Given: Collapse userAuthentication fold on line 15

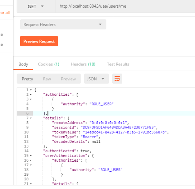Looking at the screenshot, I should [31, 156].
